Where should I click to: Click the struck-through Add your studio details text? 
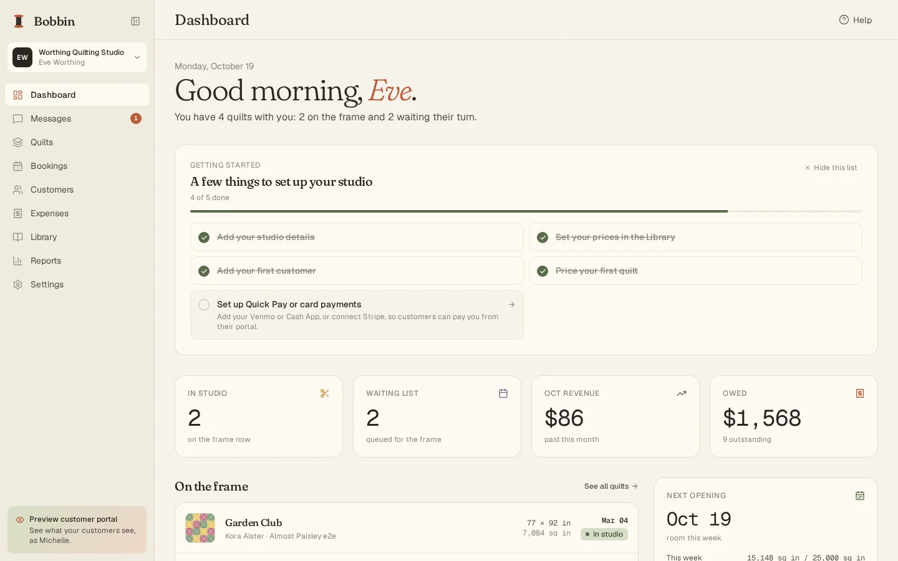pyautogui.click(x=266, y=237)
